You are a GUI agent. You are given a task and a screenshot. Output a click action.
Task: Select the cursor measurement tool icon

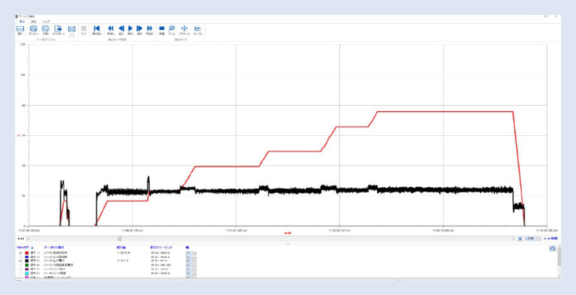pyautogui.click(x=198, y=29)
